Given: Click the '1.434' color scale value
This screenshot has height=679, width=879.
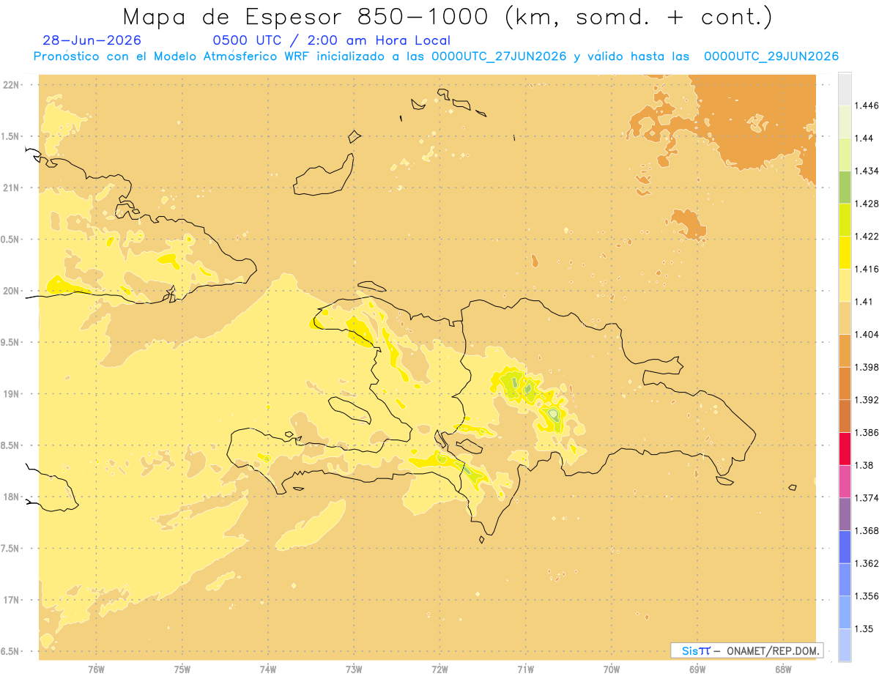Looking at the screenshot, I should [x=867, y=171].
